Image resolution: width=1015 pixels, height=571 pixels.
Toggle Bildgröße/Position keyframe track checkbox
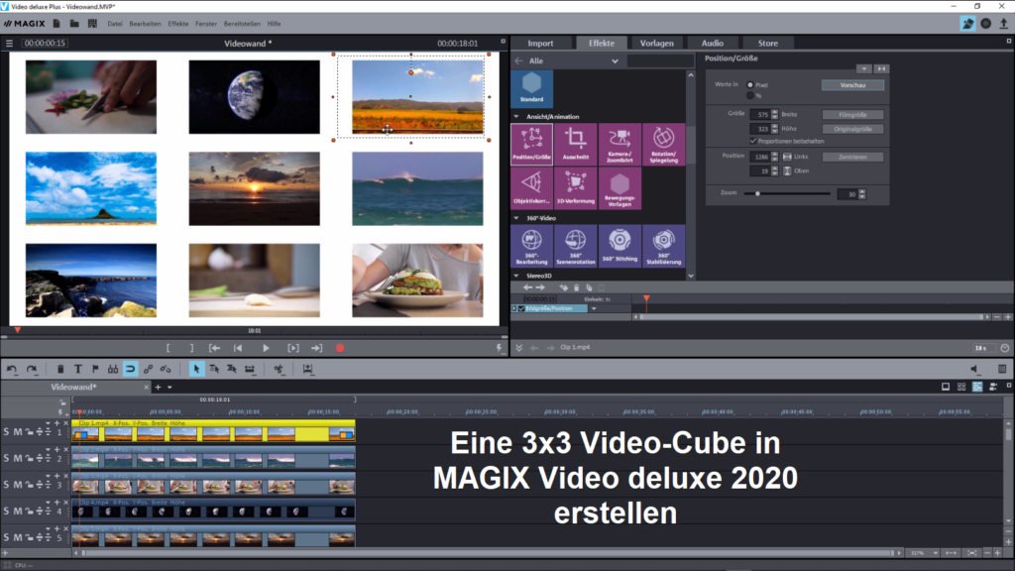point(521,309)
